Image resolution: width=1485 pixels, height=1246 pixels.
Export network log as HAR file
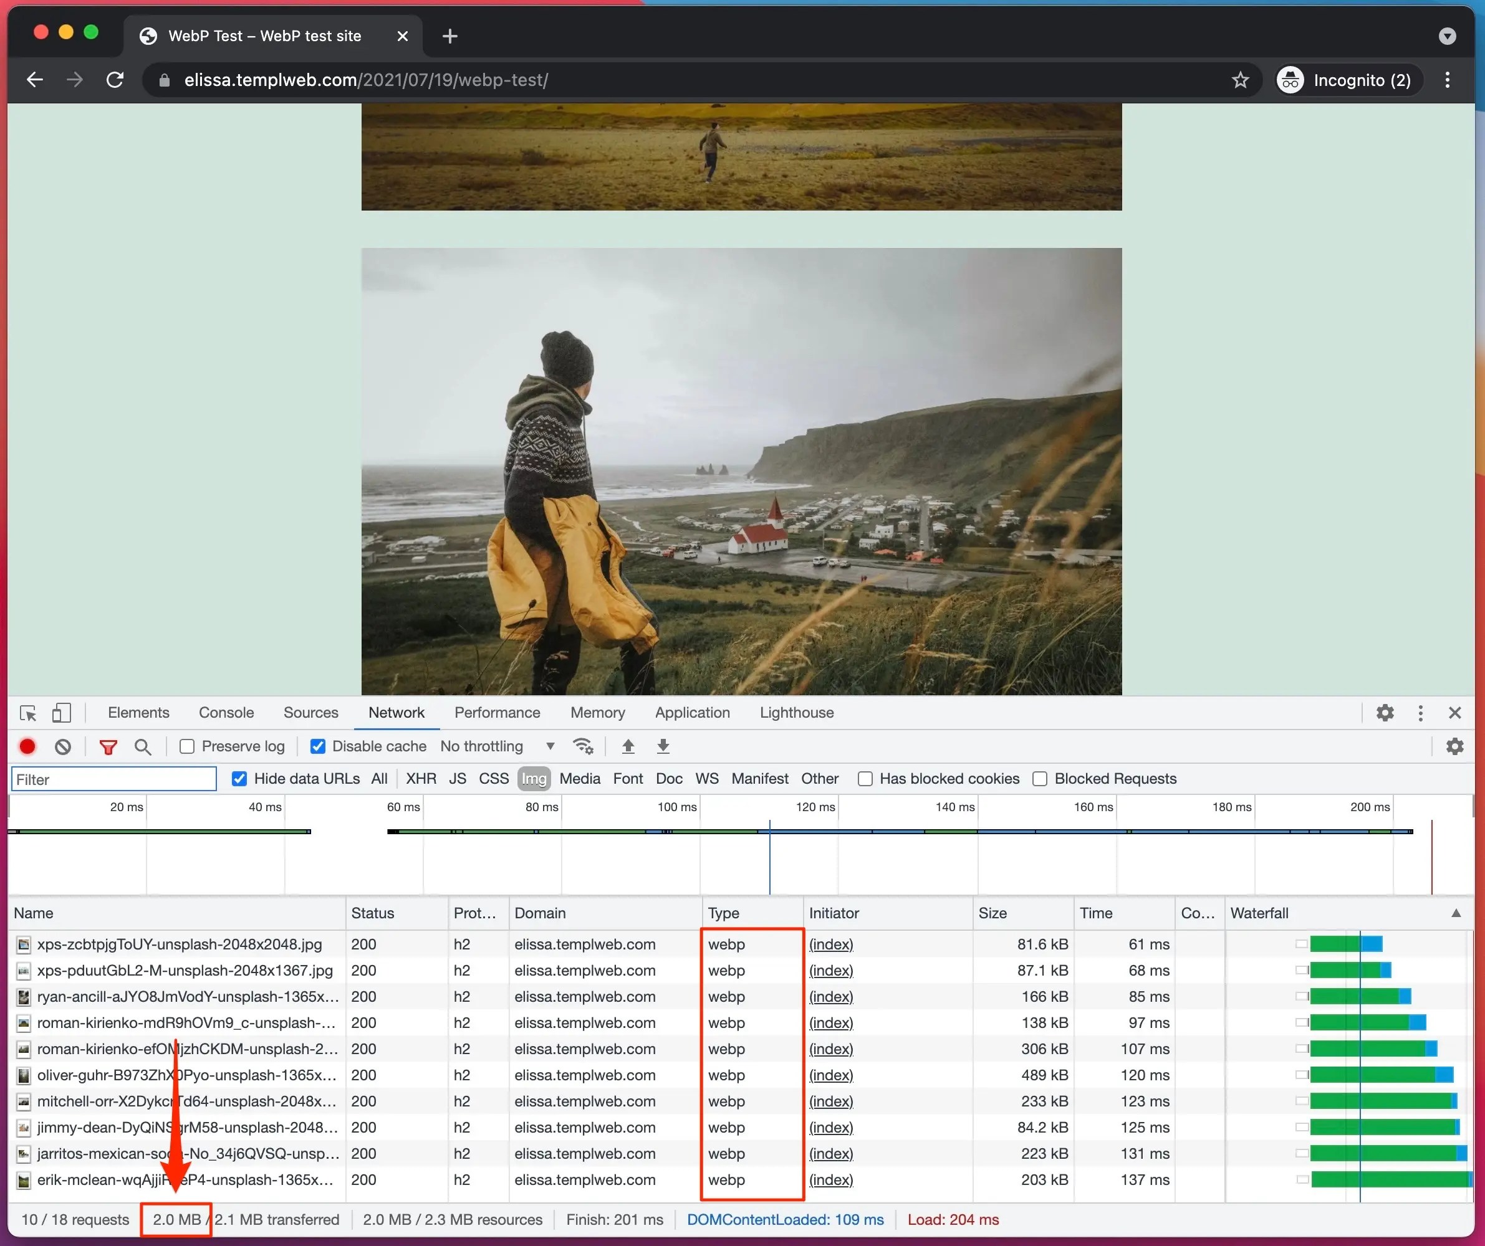point(663,746)
